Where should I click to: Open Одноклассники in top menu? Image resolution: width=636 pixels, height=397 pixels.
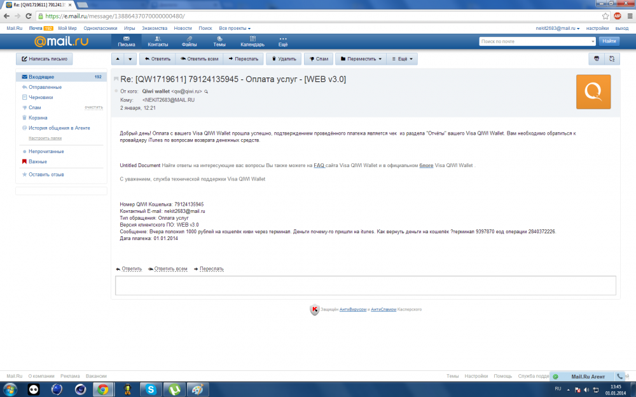(100, 29)
